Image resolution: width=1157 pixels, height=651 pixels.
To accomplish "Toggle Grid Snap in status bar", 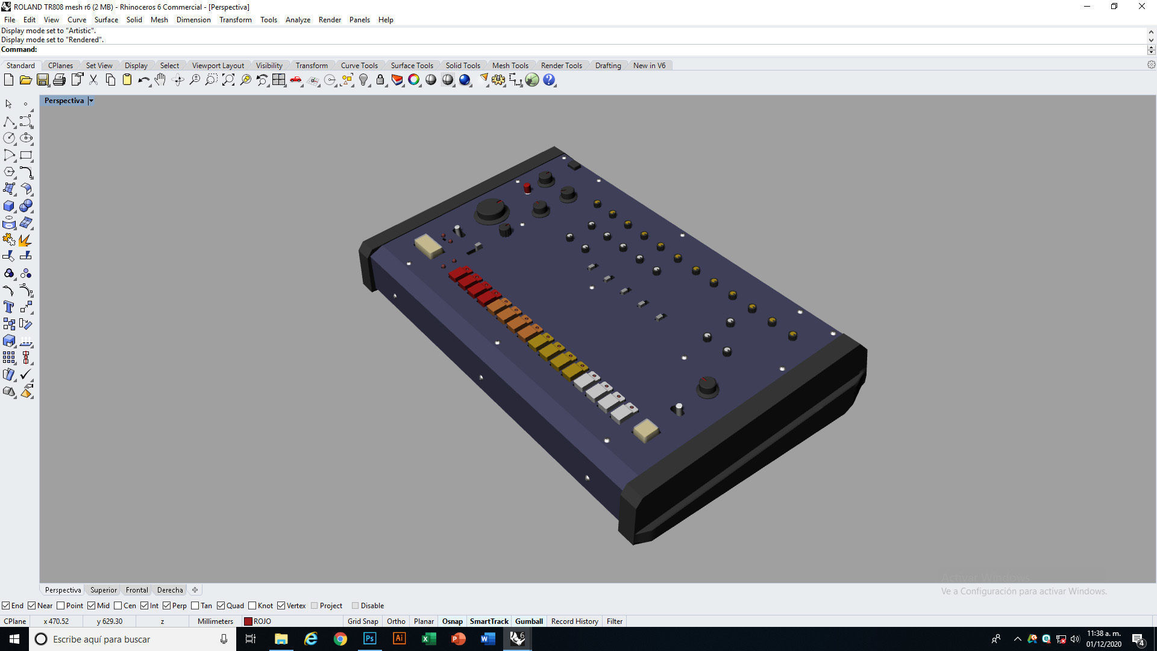I will (x=363, y=621).
